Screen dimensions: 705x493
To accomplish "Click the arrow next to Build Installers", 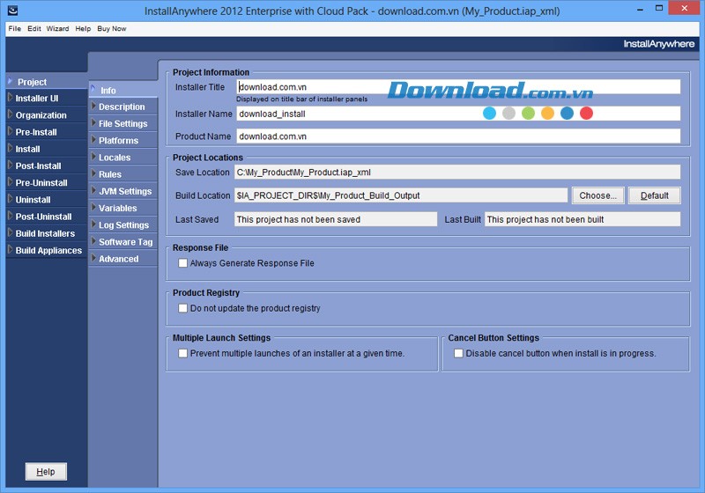I will coord(11,232).
